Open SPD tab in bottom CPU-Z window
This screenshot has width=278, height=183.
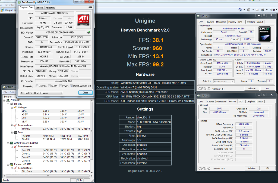click(x=241, y=102)
